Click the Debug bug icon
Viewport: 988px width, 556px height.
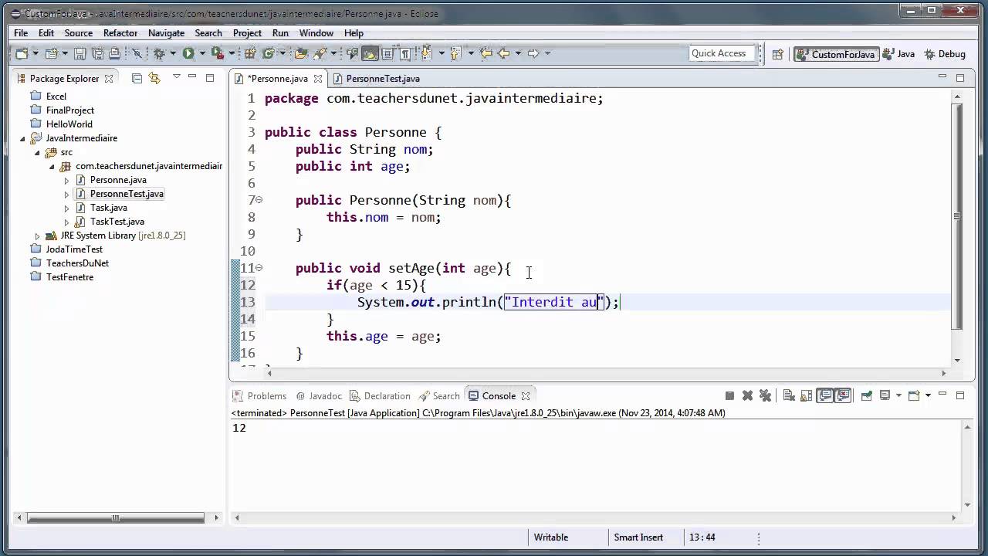pyautogui.click(x=159, y=53)
